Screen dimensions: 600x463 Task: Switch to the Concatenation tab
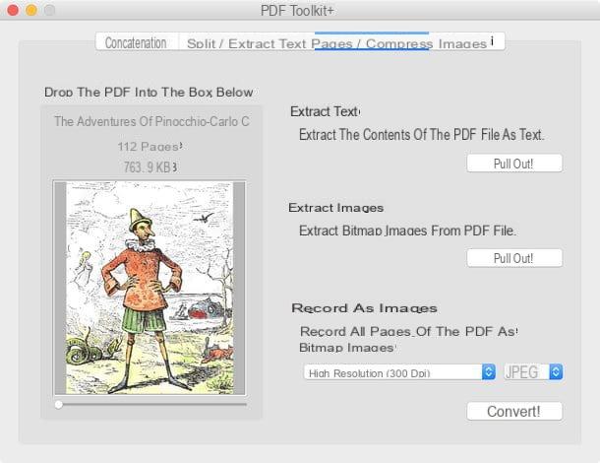[137, 42]
